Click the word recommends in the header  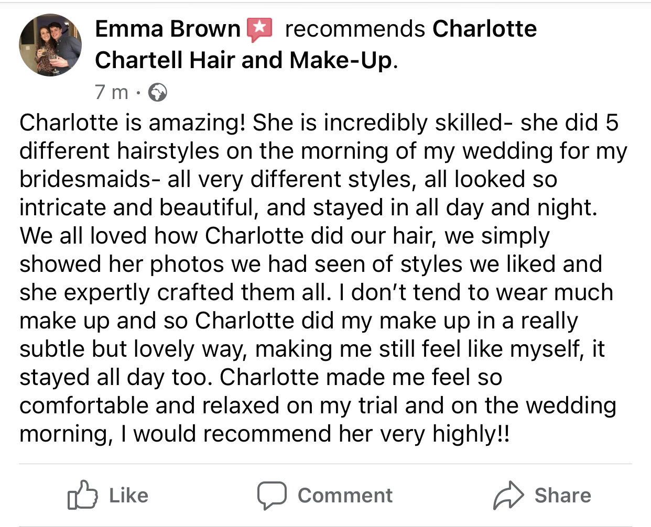pyautogui.click(x=355, y=29)
